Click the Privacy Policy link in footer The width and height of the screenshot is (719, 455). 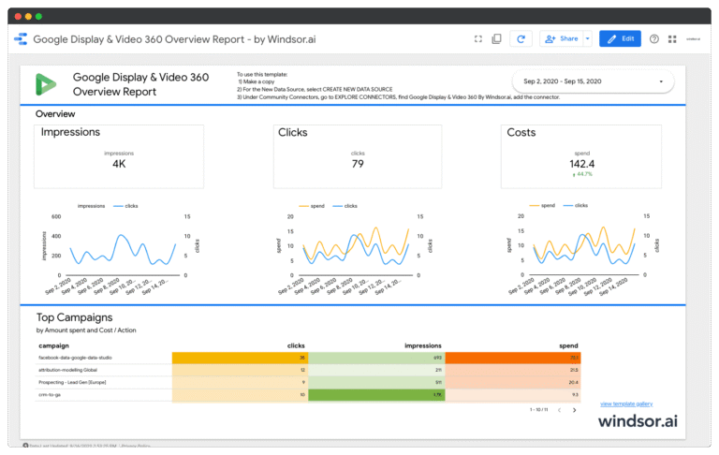pyautogui.click(x=136, y=446)
